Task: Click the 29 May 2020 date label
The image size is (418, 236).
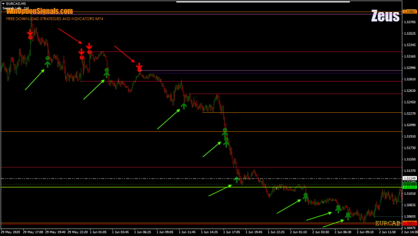Action: point(11,232)
